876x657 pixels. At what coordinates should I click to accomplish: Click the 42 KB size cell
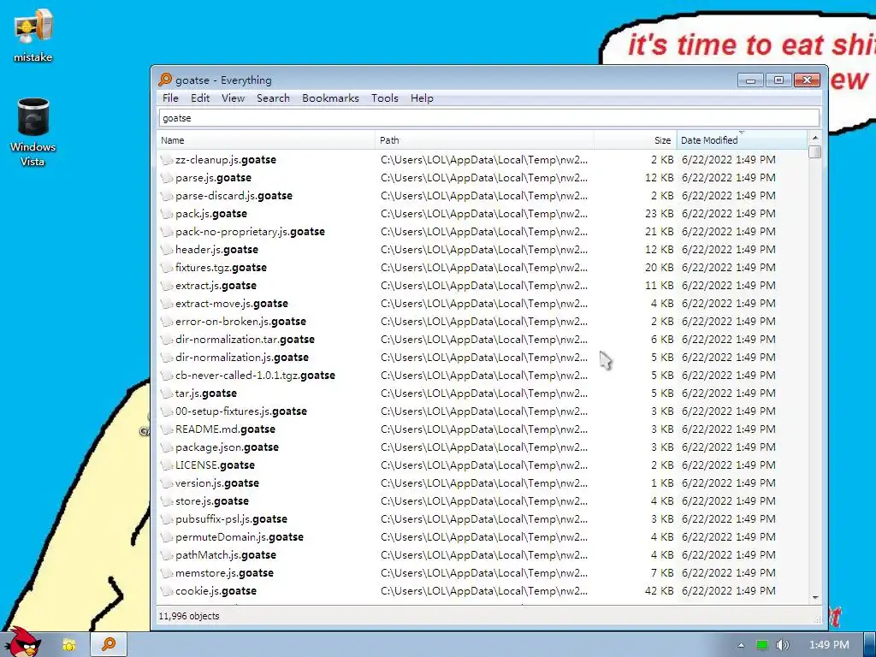tap(659, 591)
